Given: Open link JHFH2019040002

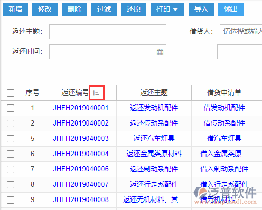Looking at the screenshot, I should [81, 123].
